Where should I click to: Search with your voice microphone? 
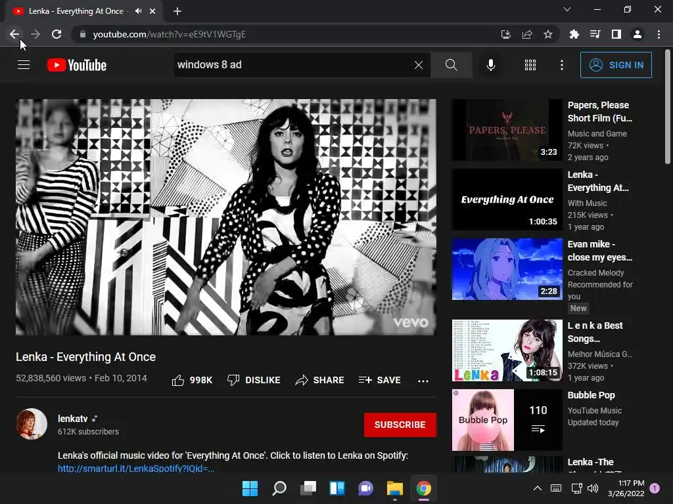(490, 65)
